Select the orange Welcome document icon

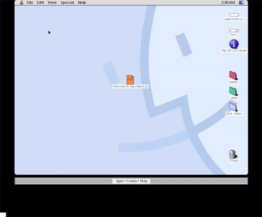130,80
